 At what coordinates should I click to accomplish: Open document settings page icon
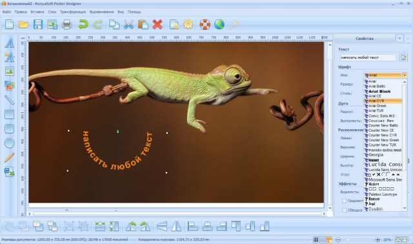coord(174,25)
